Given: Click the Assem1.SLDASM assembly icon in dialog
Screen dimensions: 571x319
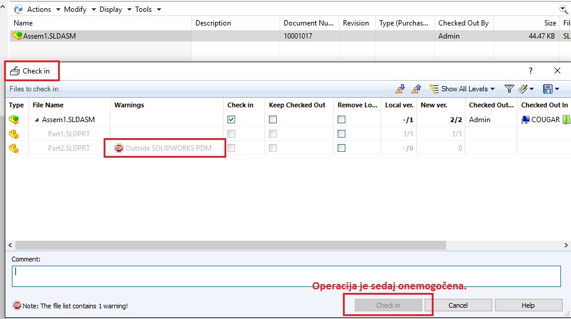Looking at the screenshot, I should 13,119.
